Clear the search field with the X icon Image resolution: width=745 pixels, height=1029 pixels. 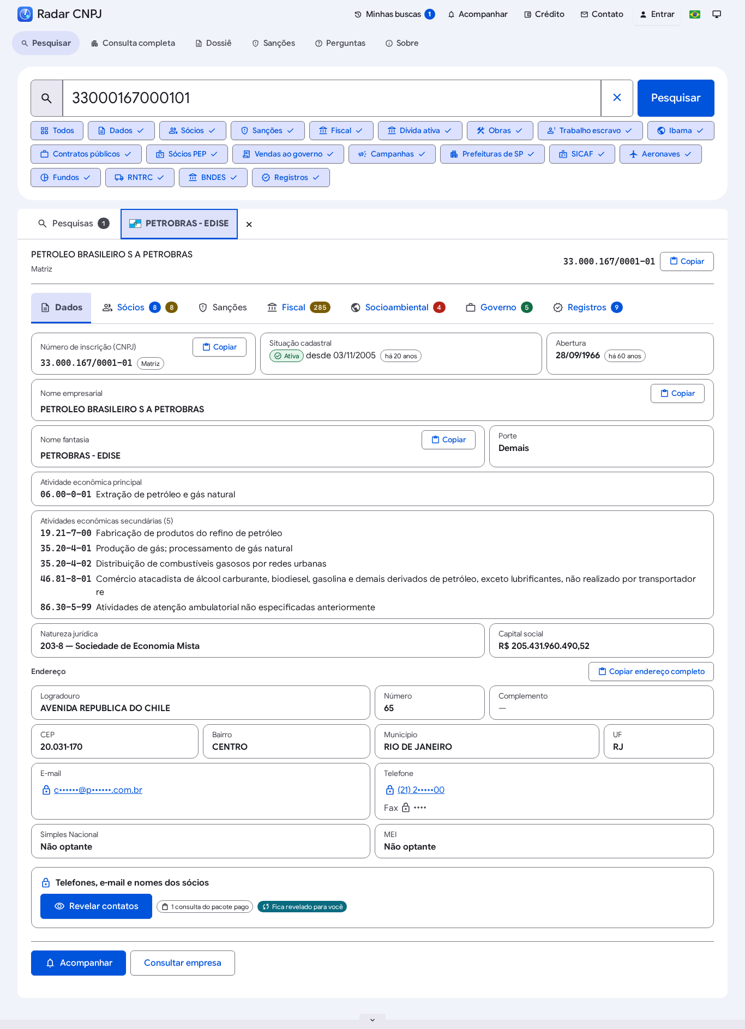click(x=617, y=98)
